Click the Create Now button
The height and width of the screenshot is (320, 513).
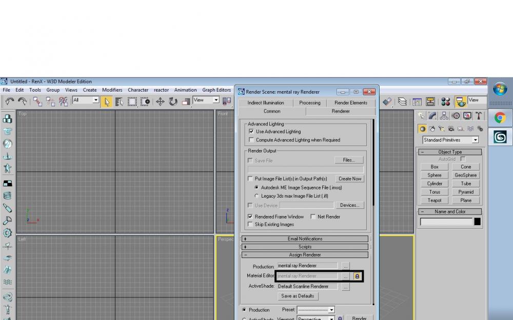pyautogui.click(x=350, y=179)
